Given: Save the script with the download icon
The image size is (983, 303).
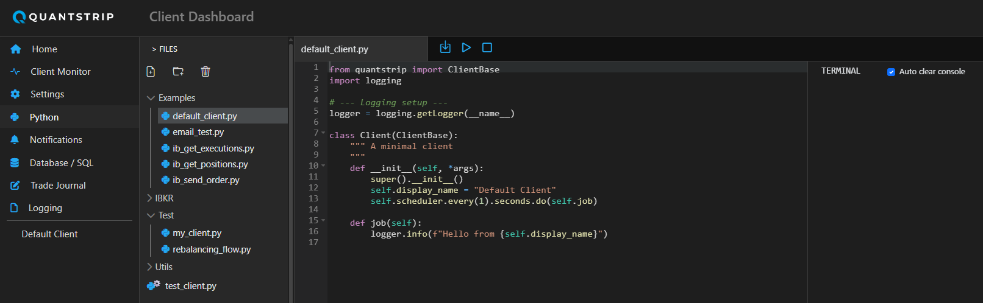Looking at the screenshot, I should [x=445, y=47].
